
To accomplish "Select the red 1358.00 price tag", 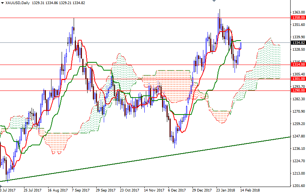I will click(x=298, y=17).
